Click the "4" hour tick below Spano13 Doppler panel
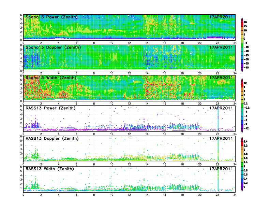The width and height of the screenshot is (270, 209). click(x=59, y=73)
